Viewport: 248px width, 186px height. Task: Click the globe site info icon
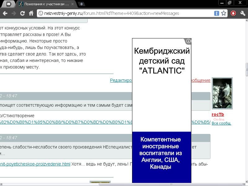coord(41,13)
